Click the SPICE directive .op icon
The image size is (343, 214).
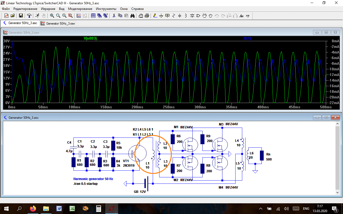[x=248, y=16]
